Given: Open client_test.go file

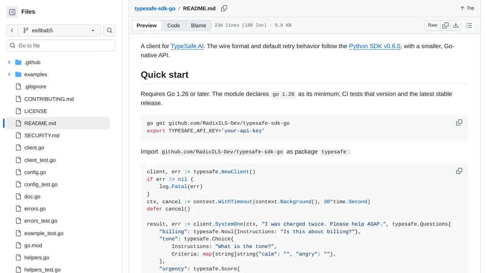Looking at the screenshot, I should (40, 160).
